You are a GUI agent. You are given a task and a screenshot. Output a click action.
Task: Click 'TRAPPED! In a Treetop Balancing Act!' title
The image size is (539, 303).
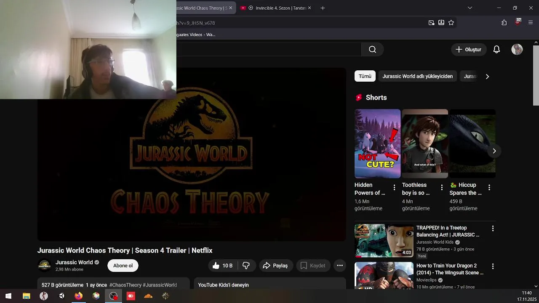tap(448, 231)
